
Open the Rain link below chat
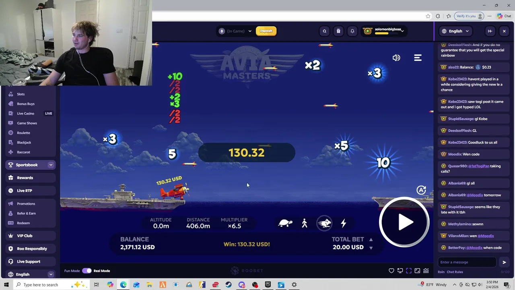(x=441, y=272)
